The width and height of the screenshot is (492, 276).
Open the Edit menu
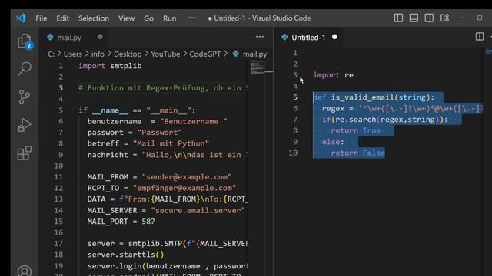[62, 18]
